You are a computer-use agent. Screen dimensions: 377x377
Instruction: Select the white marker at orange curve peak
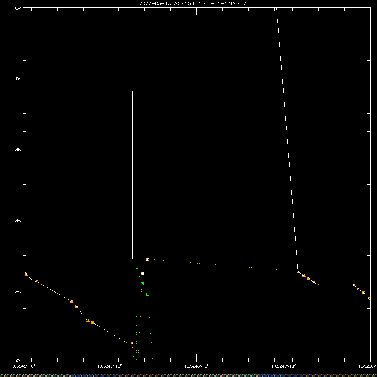pos(148,259)
